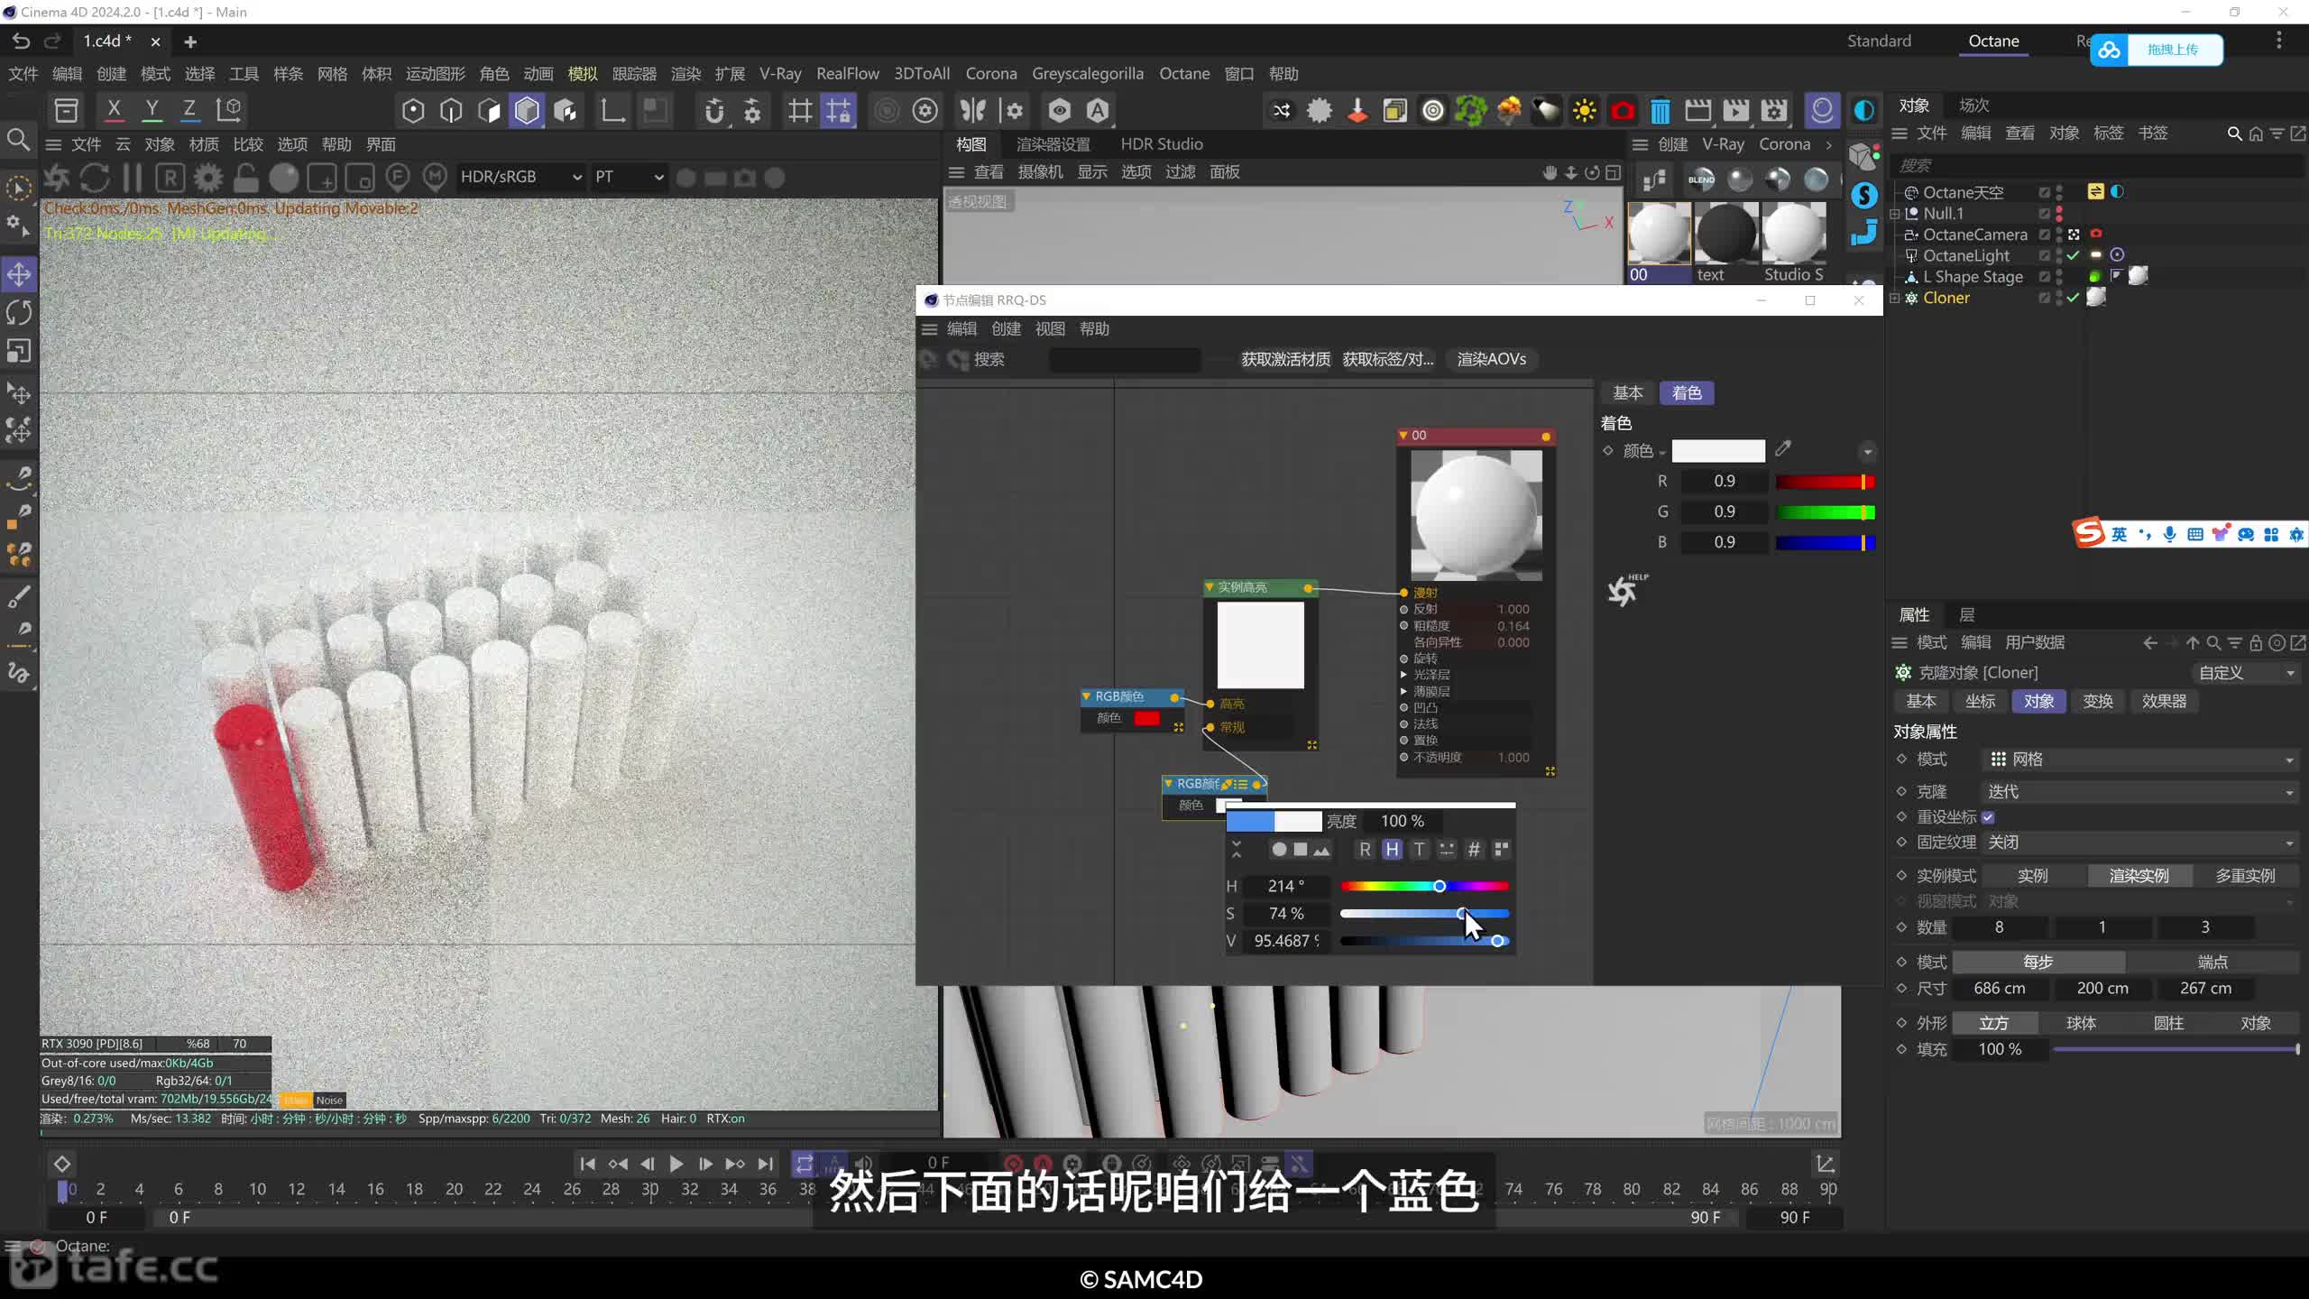This screenshot has height=1299, width=2309.
Task: Open the Octane menu in main menubar
Action: coord(1184,74)
